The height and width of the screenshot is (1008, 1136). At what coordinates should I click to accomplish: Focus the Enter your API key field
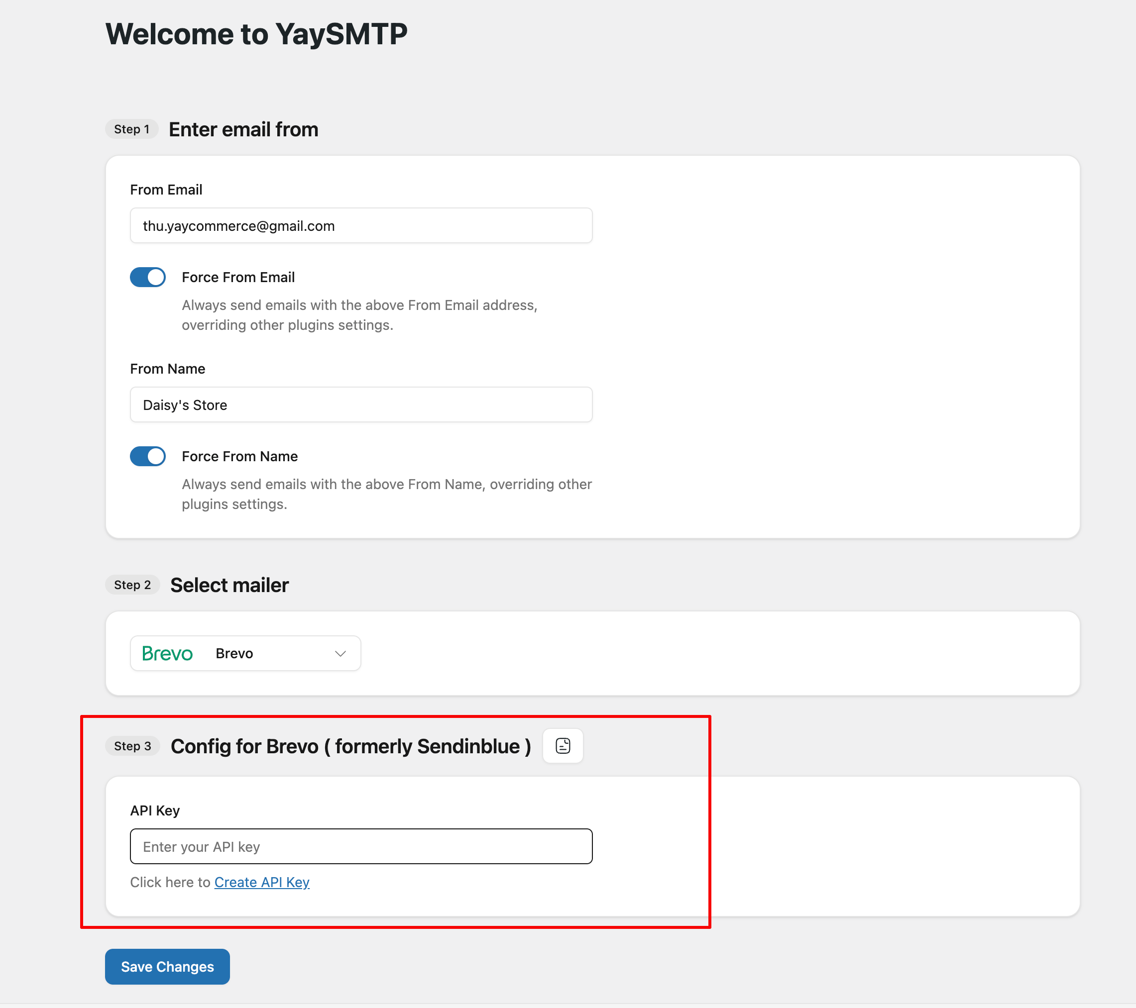tap(361, 846)
